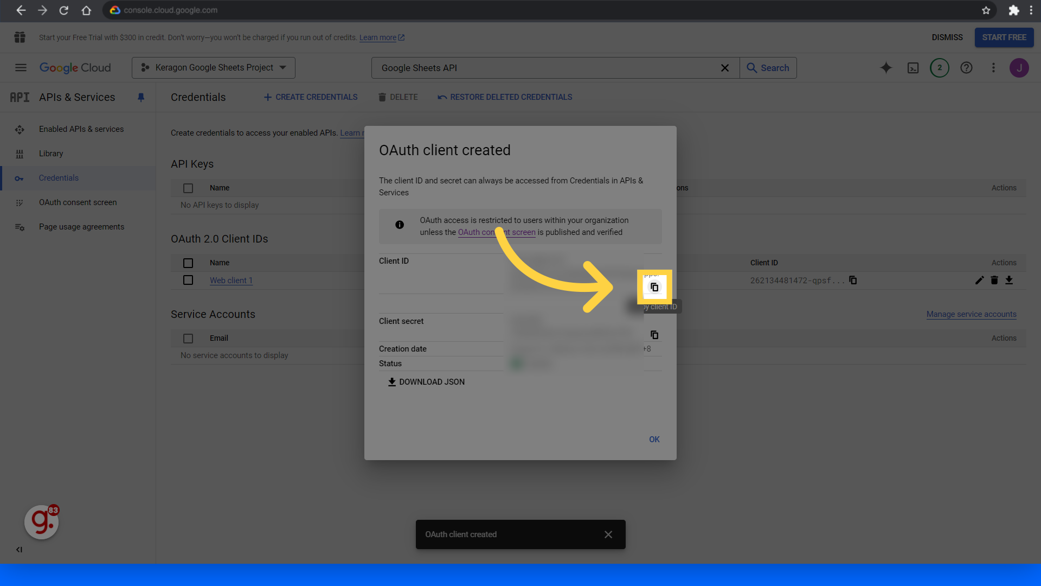Click START FREE
The width and height of the screenshot is (1041, 586).
click(1004, 37)
